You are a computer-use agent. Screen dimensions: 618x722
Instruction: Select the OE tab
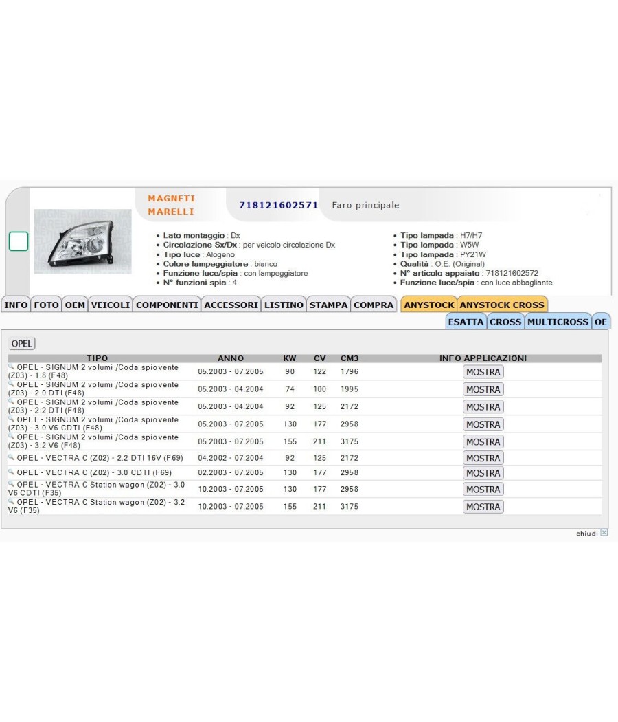[601, 322]
